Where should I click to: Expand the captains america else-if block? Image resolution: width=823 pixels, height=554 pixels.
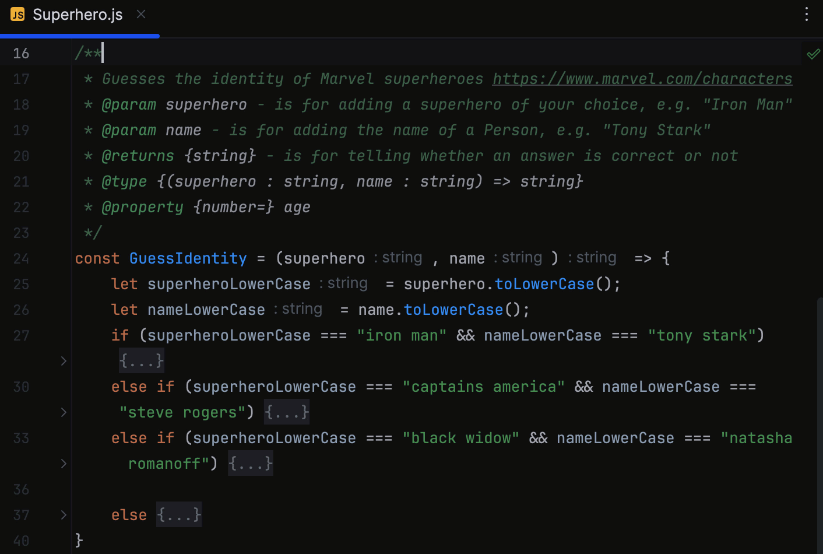(64, 412)
